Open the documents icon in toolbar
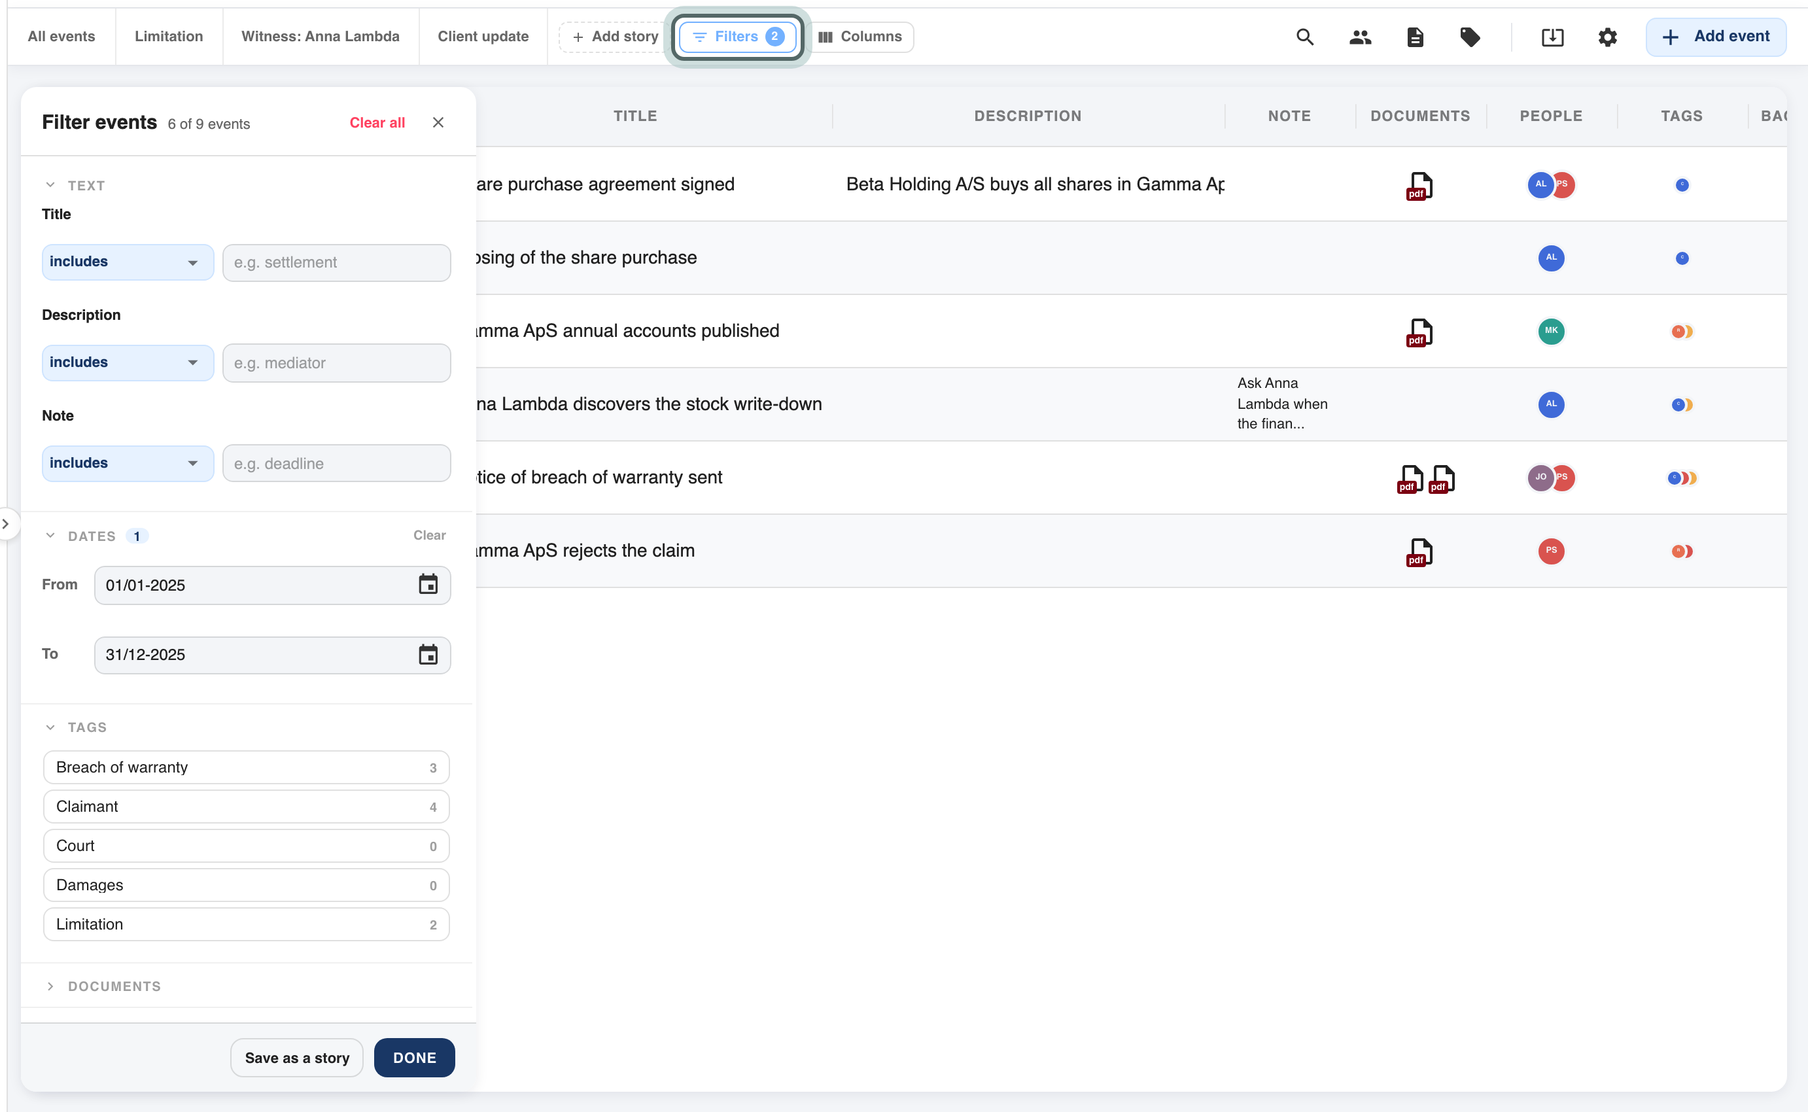1808x1112 pixels. pos(1415,37)
